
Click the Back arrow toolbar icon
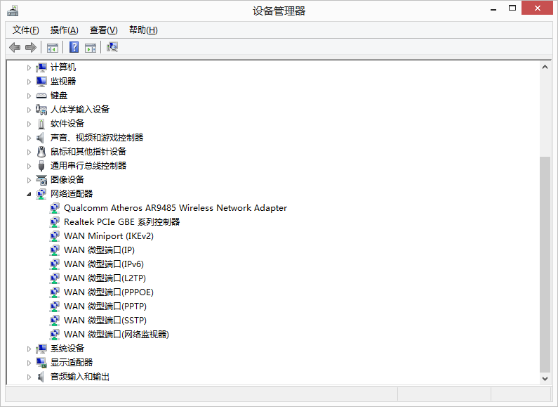click(x=15, y=47)
